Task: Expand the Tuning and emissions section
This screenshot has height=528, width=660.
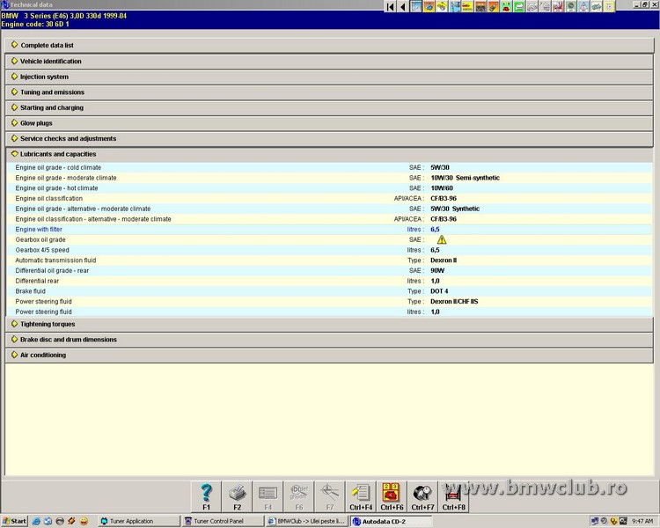Action: pyautogui.click(x=52, y=92)
